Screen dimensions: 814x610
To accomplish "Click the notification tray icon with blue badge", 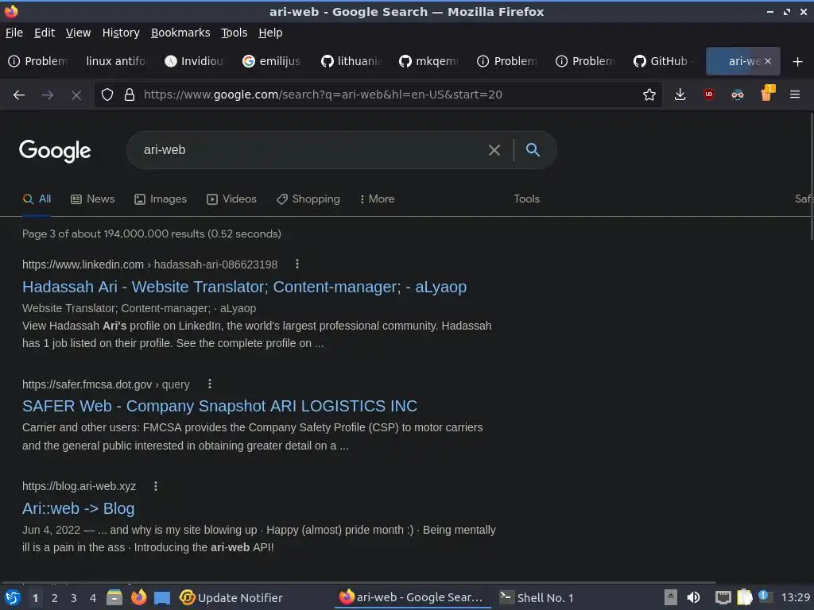I will pos(766,596).
